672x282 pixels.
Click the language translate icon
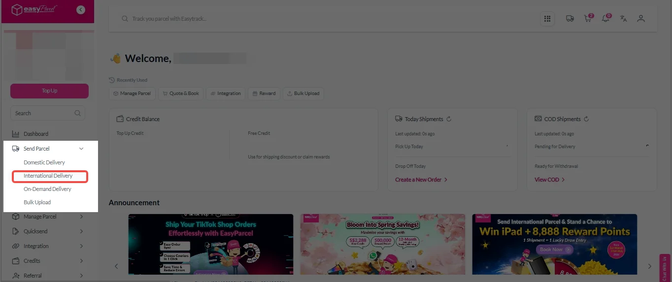(x=623, y=19)
